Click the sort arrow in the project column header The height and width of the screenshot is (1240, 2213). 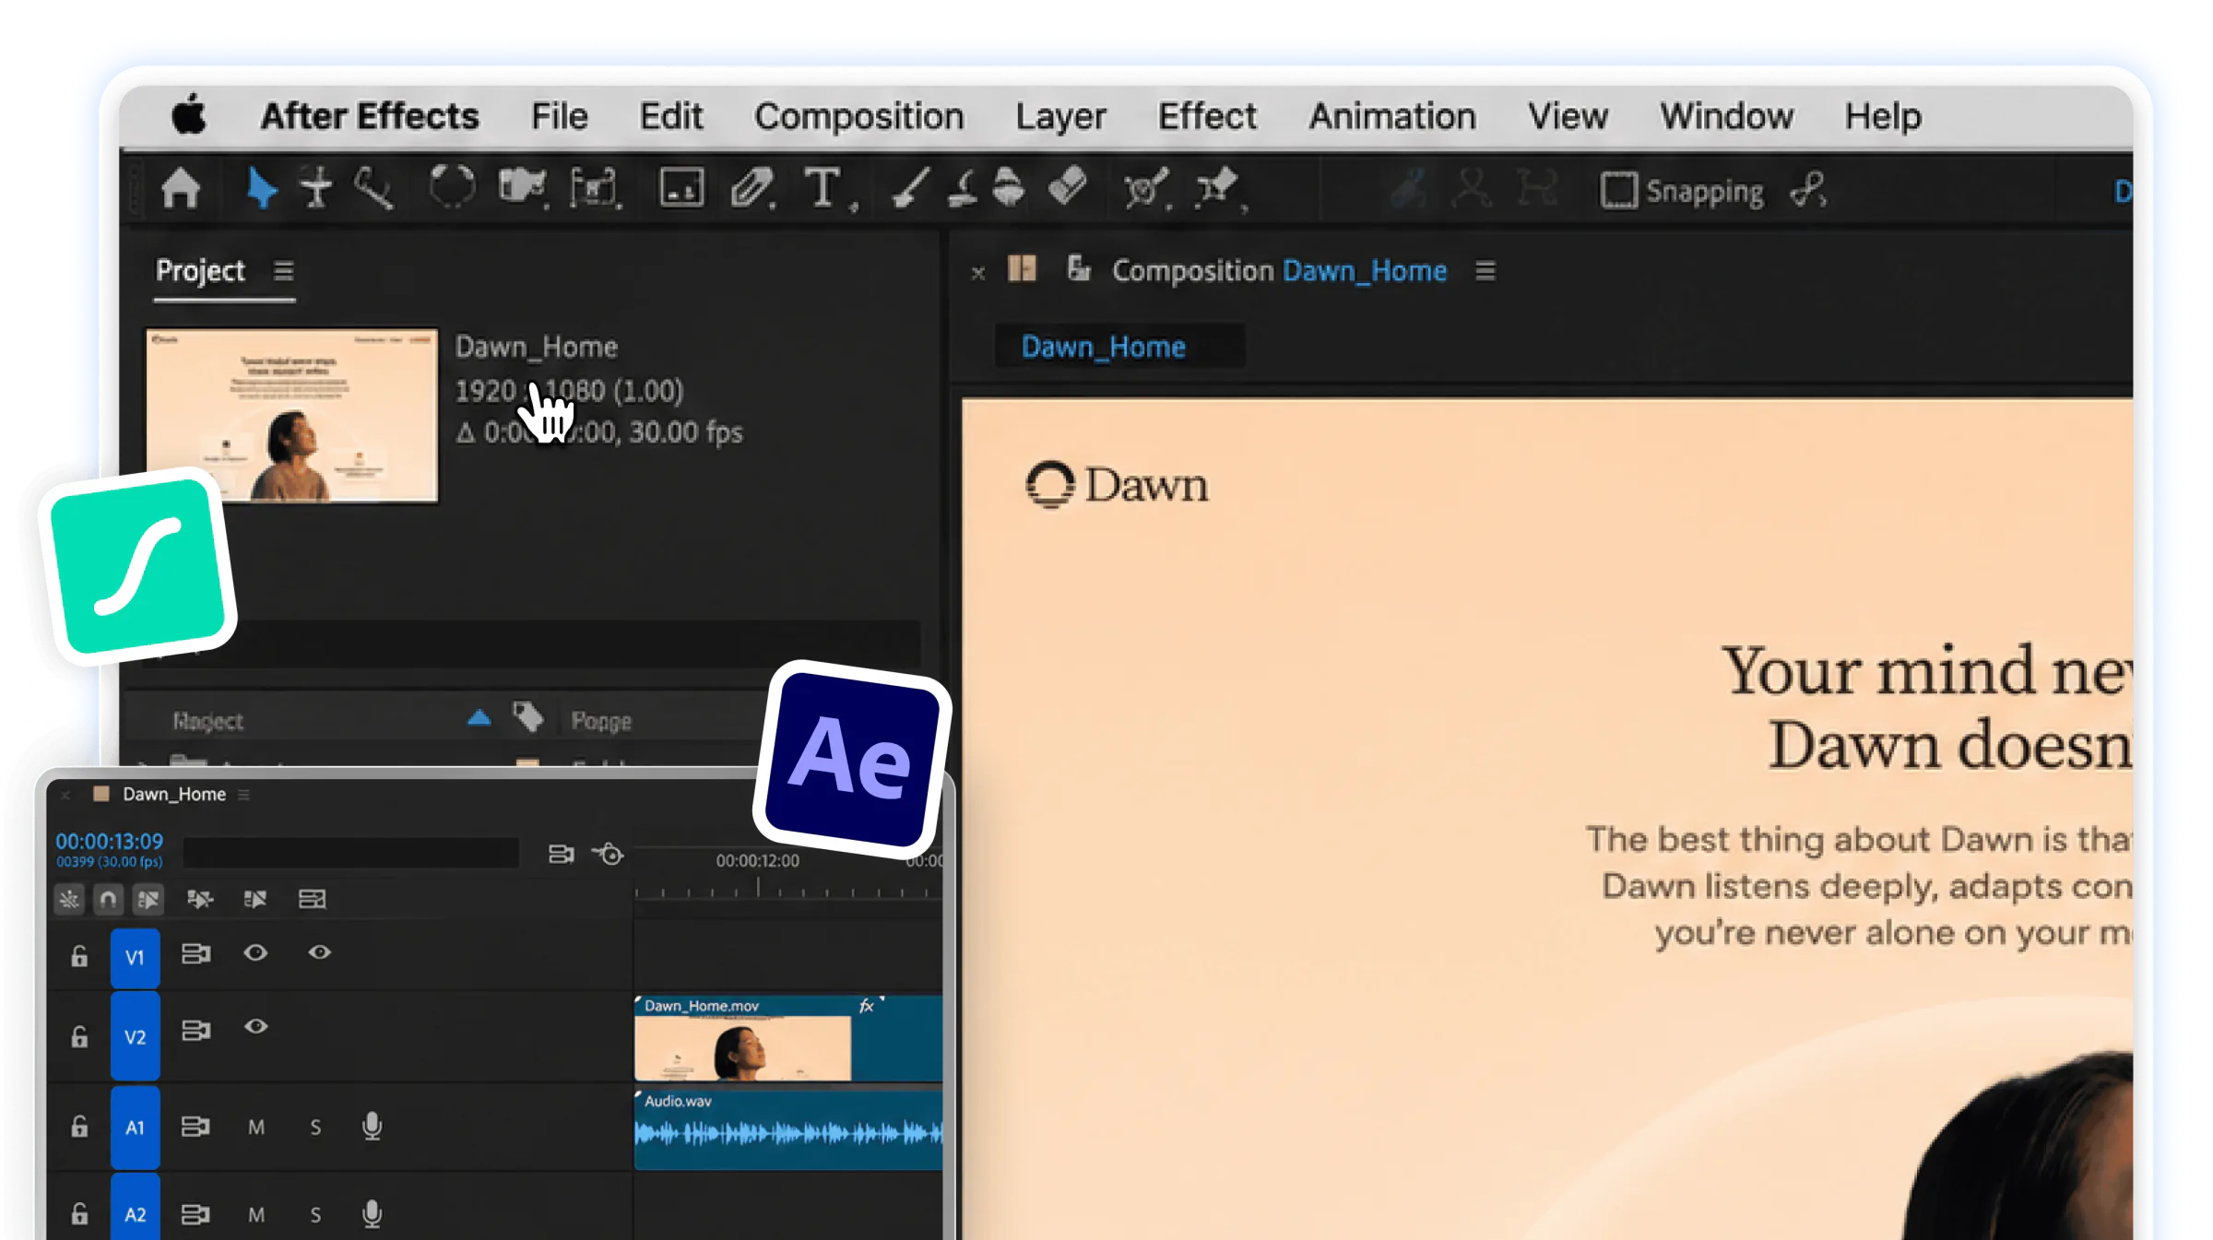pyautogui.click(x=479, y=718)
